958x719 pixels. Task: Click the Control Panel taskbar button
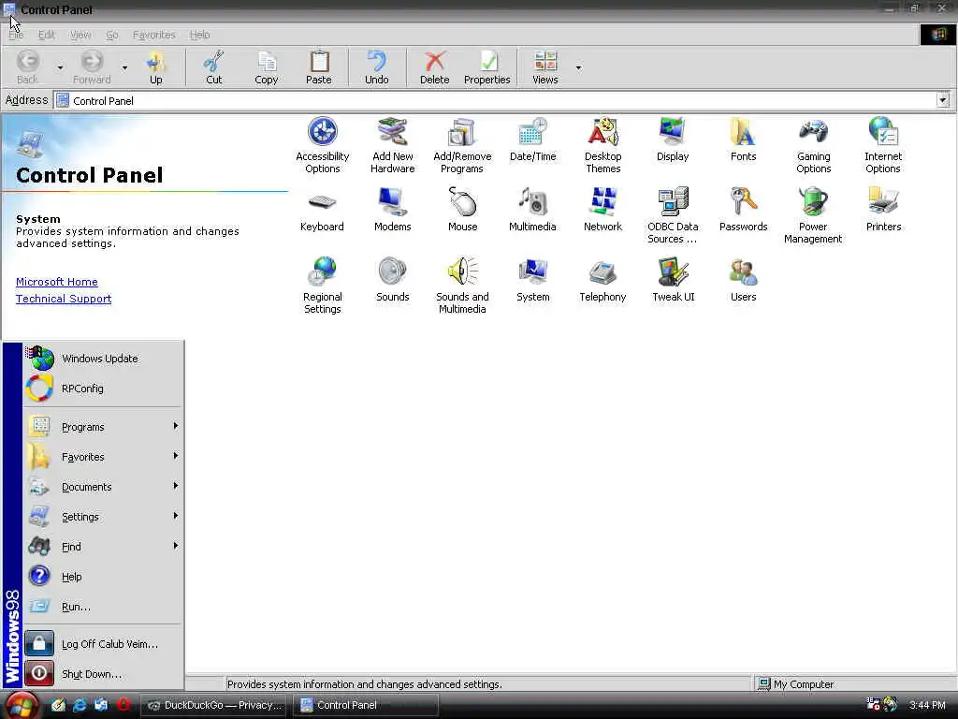pos(366,705)
